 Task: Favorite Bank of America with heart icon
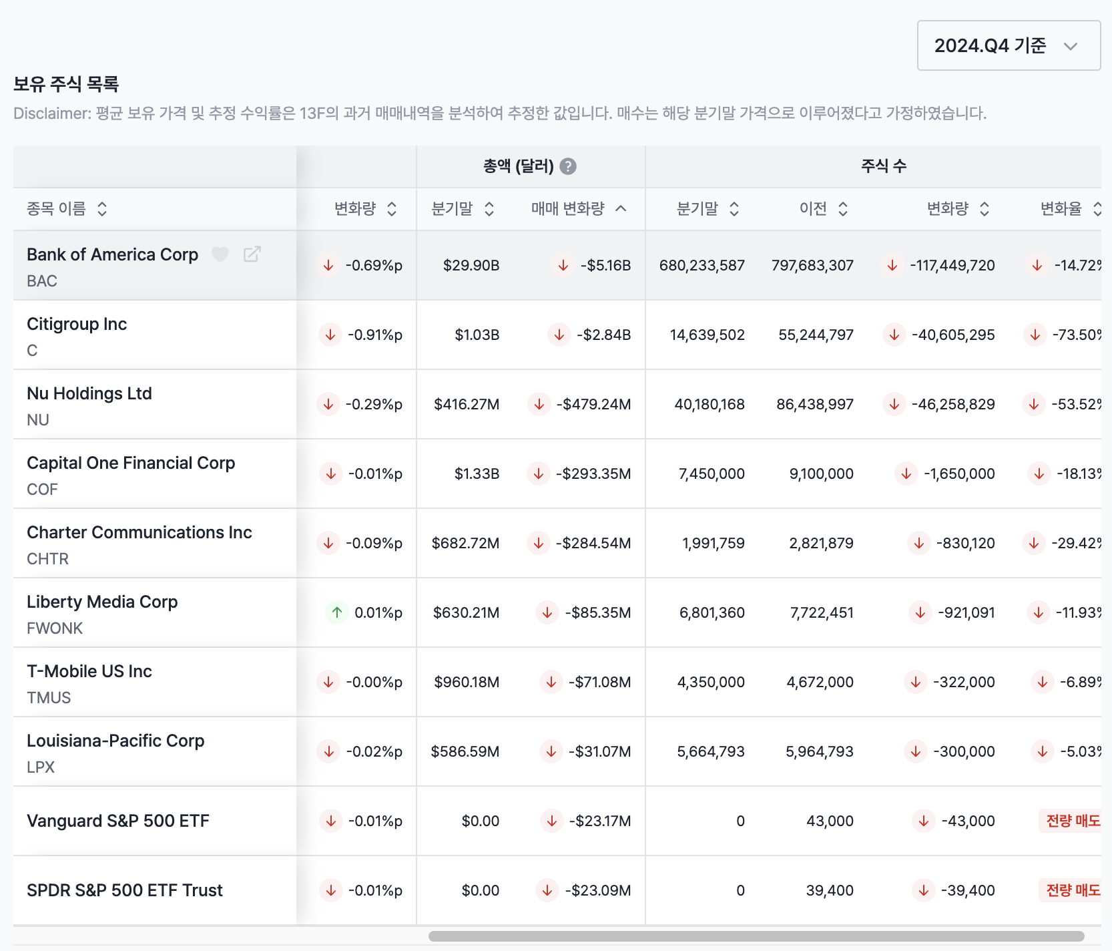[220, 254]
